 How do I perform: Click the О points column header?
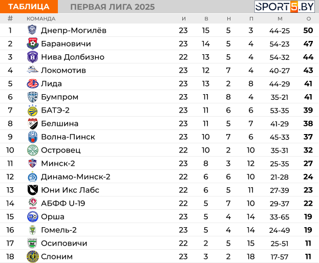pyautogui.click(x=309, y=18)
